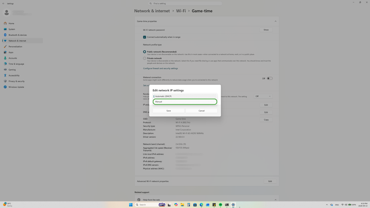Click Edit for Advanced Wi-Fi network properties

pos(270,181)
